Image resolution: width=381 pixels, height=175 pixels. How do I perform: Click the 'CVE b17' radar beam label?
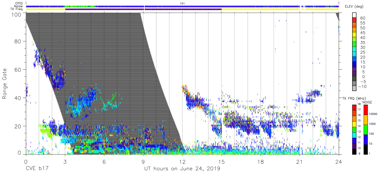37,169
